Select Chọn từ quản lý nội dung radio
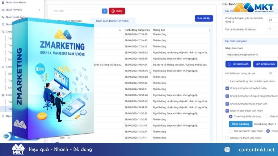The height and width of the screenshot is (156, 278). (230, 116)
